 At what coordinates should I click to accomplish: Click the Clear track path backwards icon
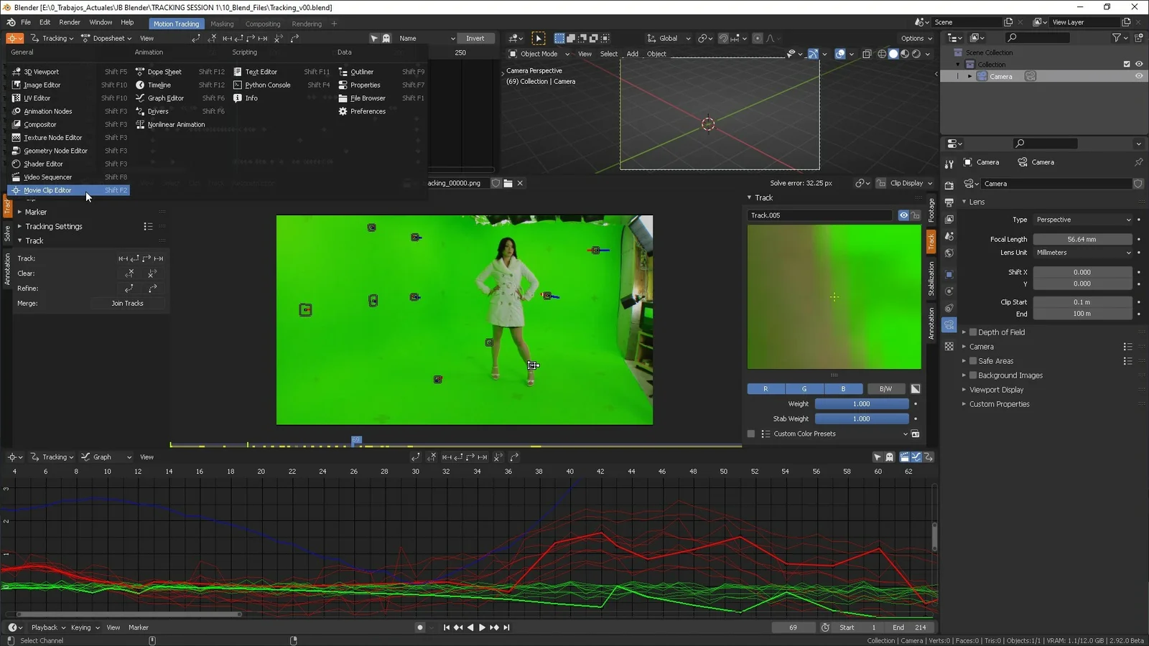coord(129,273)
